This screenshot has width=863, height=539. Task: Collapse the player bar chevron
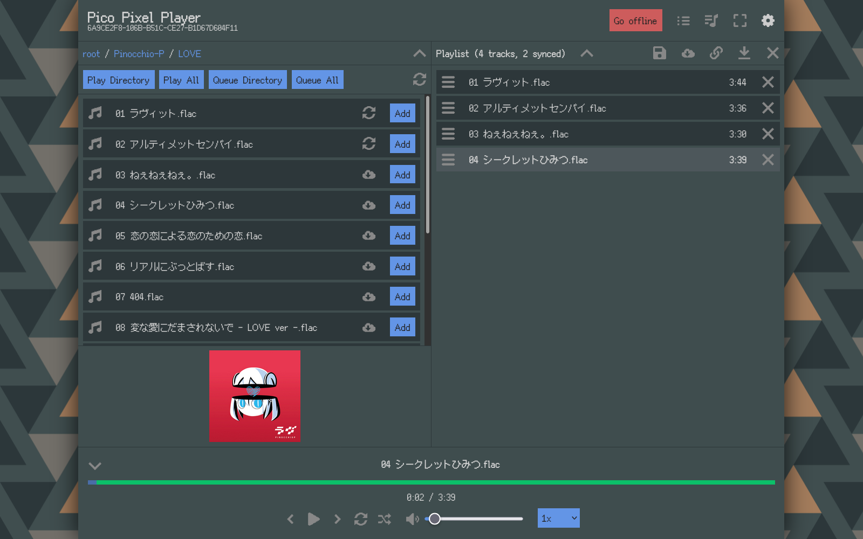tap(95, 466)
